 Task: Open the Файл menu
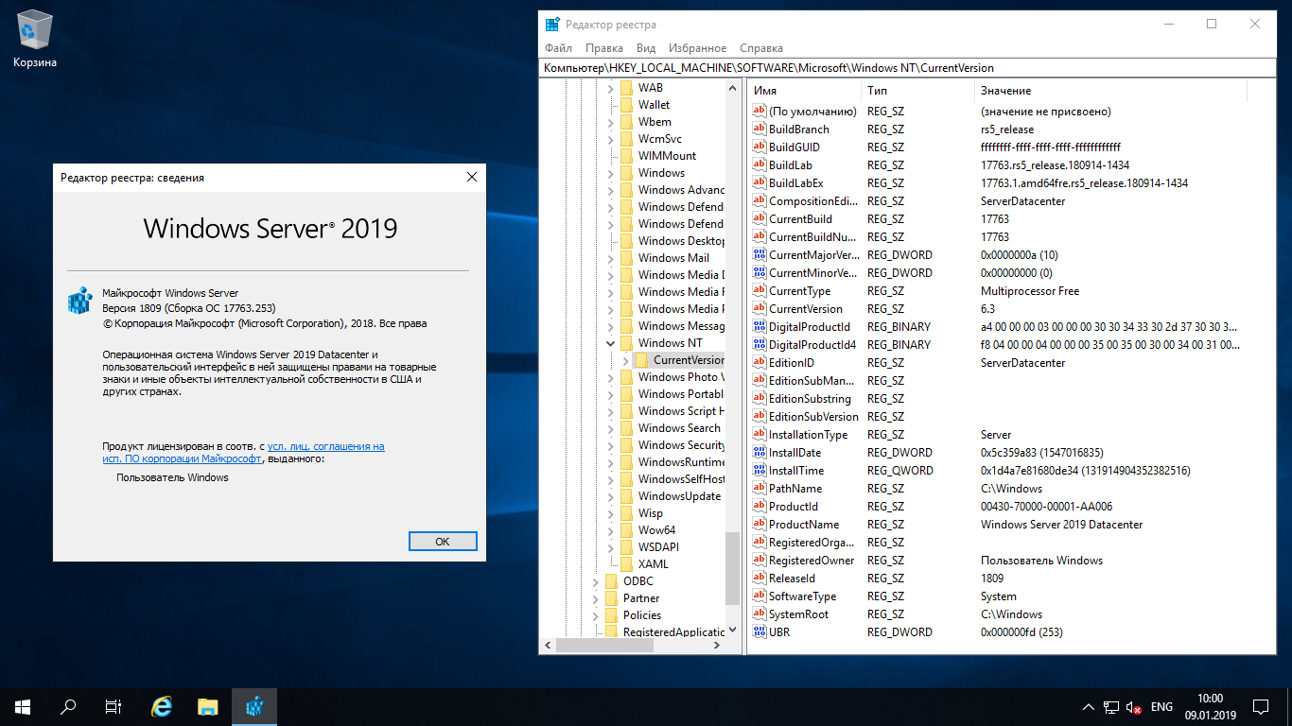coord(558,48)
